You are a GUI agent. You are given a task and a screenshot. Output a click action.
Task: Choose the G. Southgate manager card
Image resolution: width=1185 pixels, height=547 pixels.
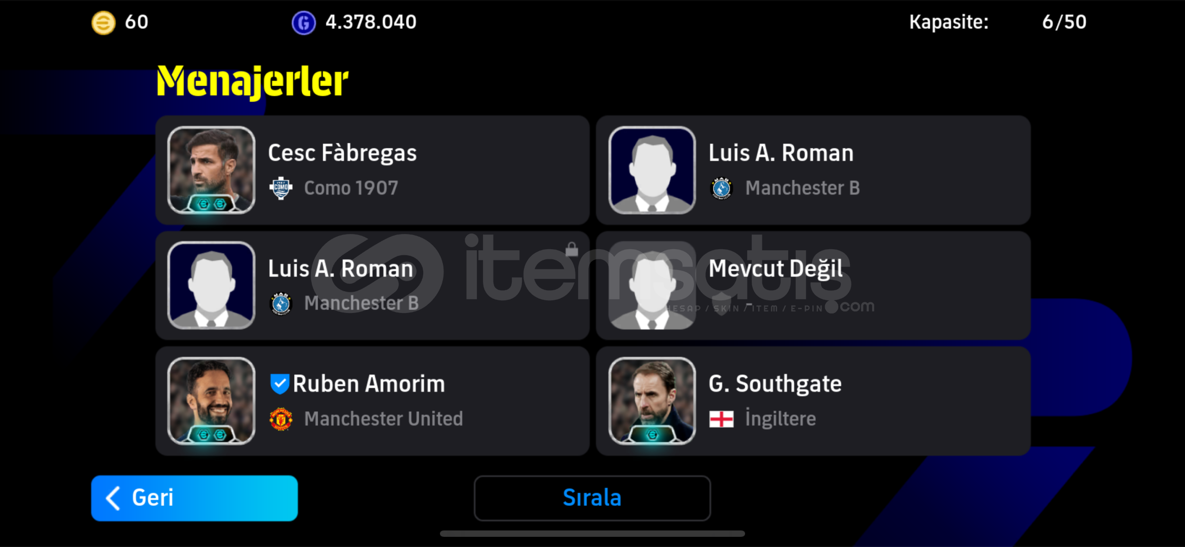pyautogui.click(x=813, y=401)
